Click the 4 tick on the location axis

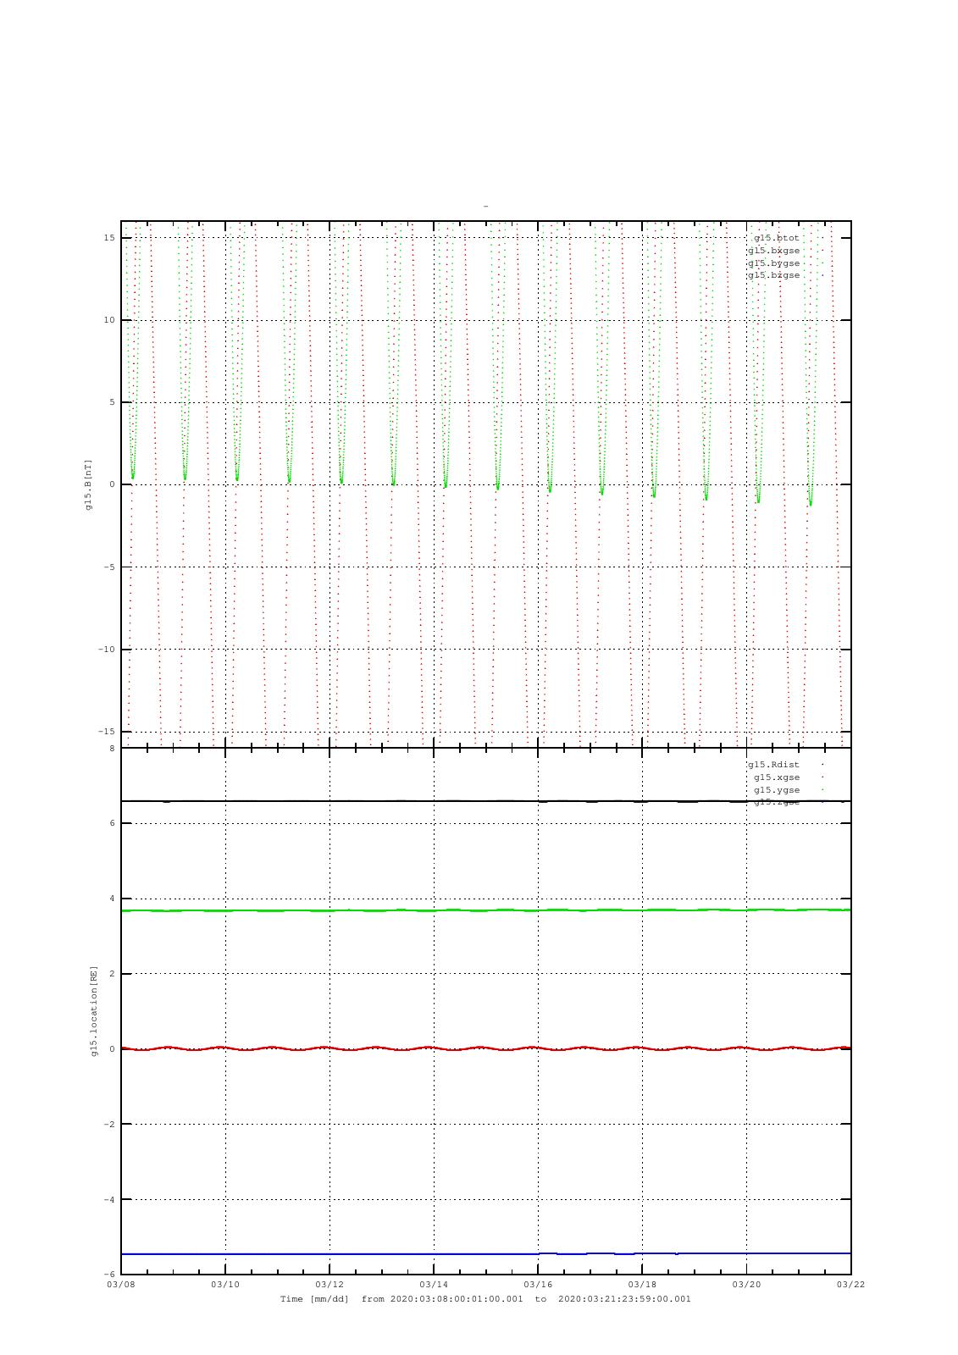(x=112, y=899)
